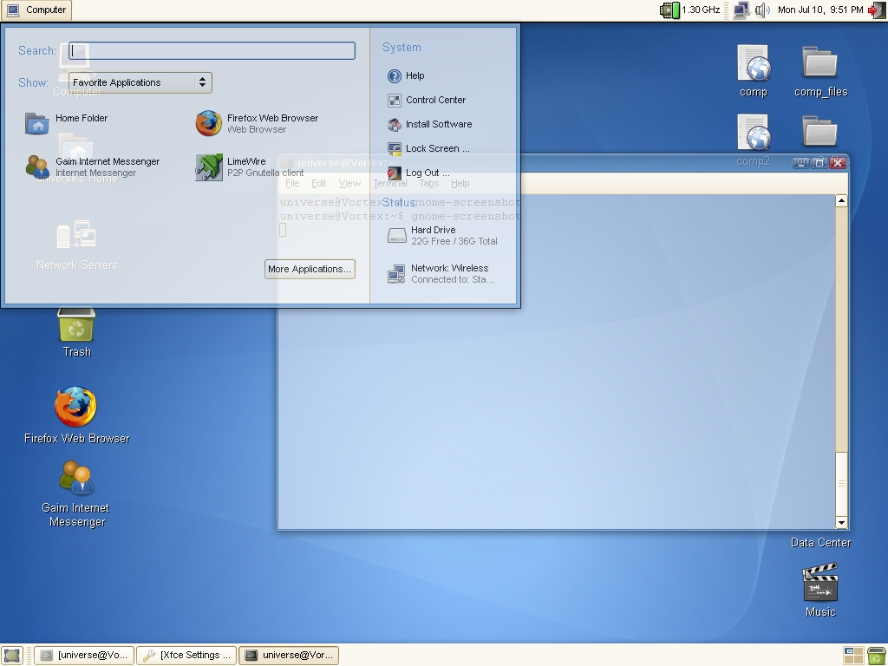This screenshot has height=666, width=888.
Task: Select Lock Screen entry
Action: [428, 148]
